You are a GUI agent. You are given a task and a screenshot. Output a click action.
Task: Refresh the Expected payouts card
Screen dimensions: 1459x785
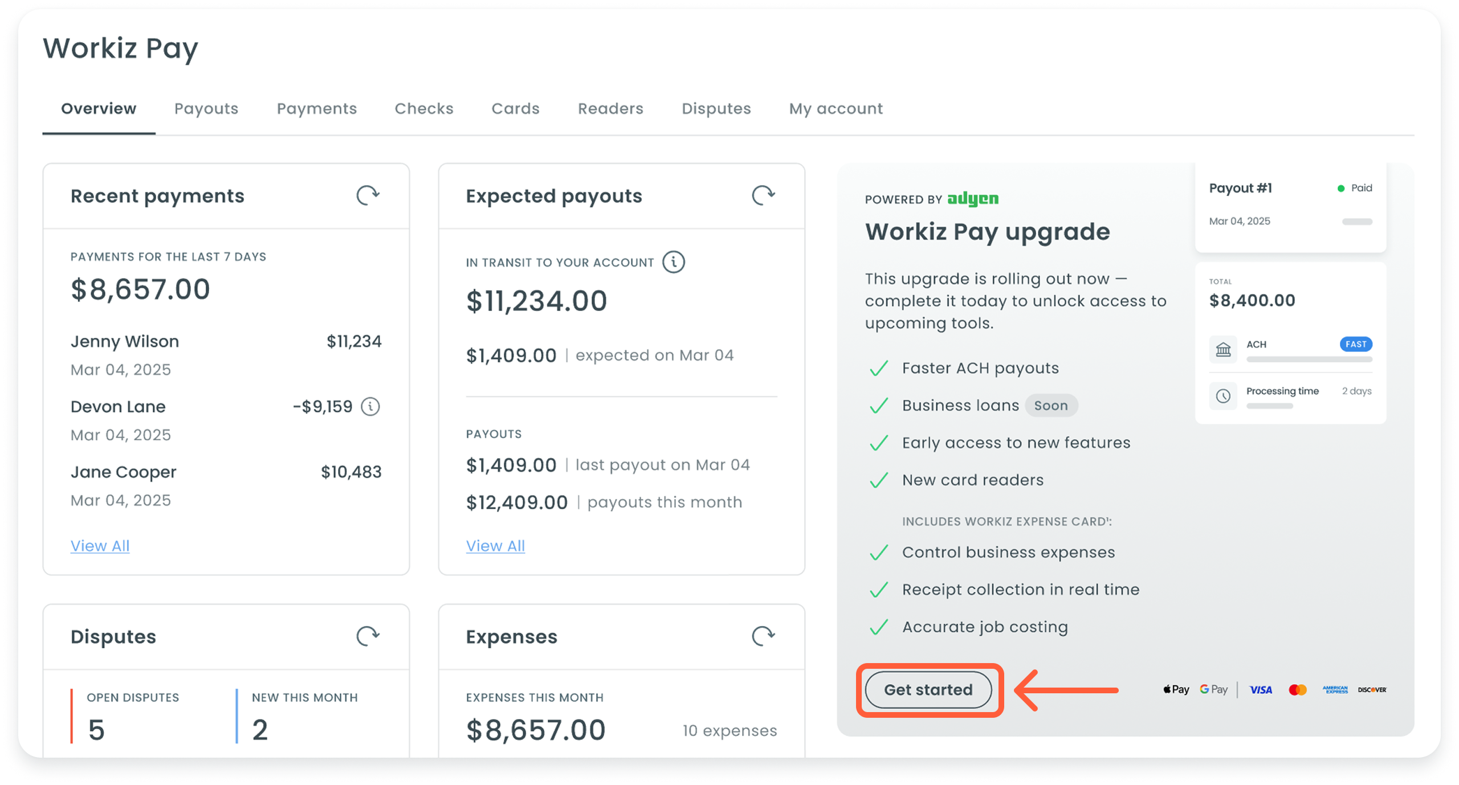[x=763, y=195]
